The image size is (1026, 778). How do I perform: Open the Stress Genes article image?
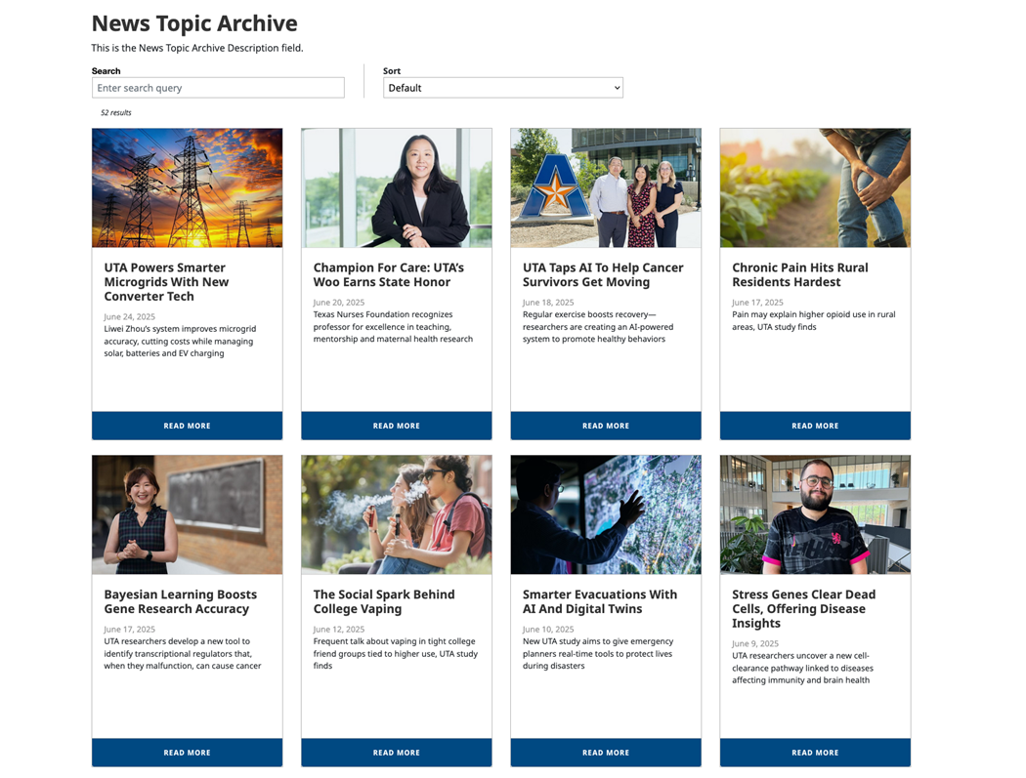(x=815, y=514)
